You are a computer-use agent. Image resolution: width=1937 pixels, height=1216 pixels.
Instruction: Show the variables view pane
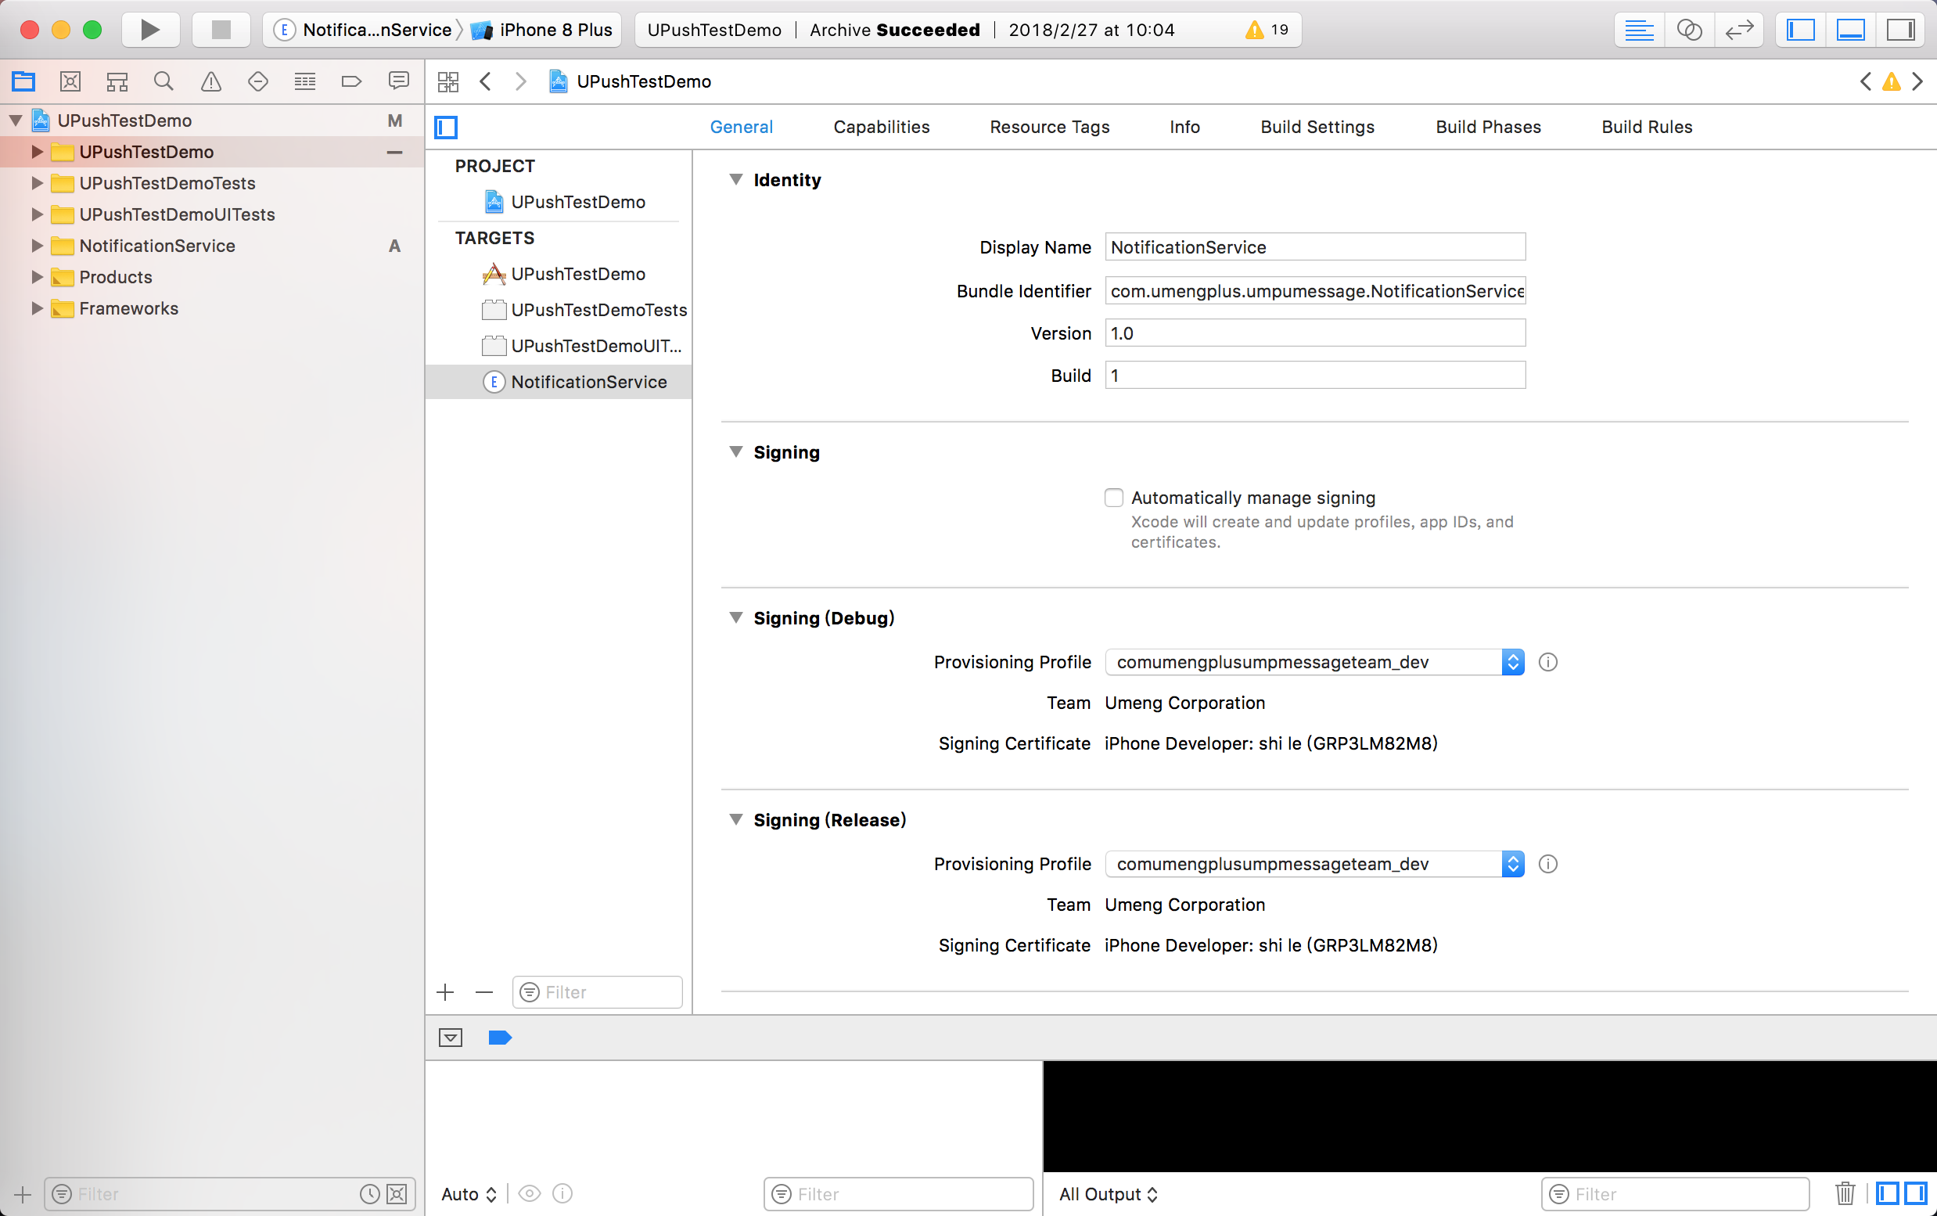click(x=1887, y=1193)
